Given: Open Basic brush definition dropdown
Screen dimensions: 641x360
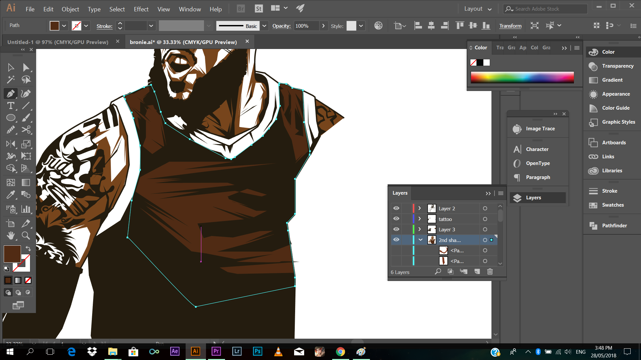Looking at the screenshot, I should coord(264,26).
